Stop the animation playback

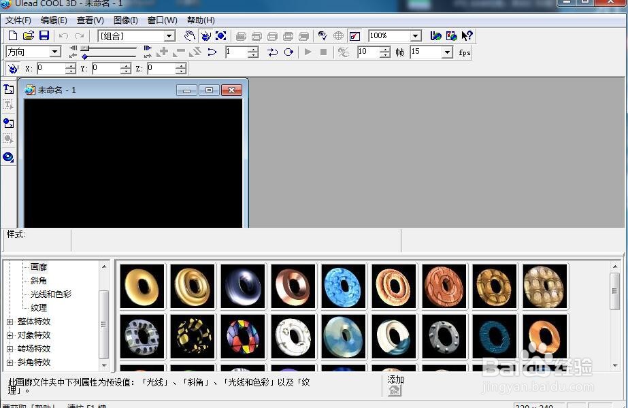pyautogui.click(x=324, y=52)
